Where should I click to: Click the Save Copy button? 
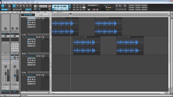pos(131,8)
